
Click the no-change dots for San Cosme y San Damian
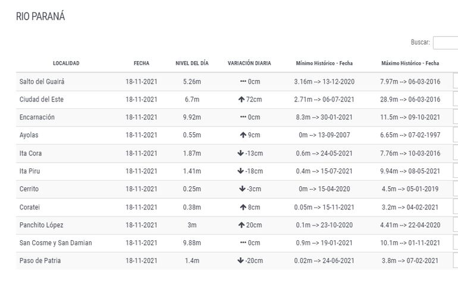tap(243, 243)
